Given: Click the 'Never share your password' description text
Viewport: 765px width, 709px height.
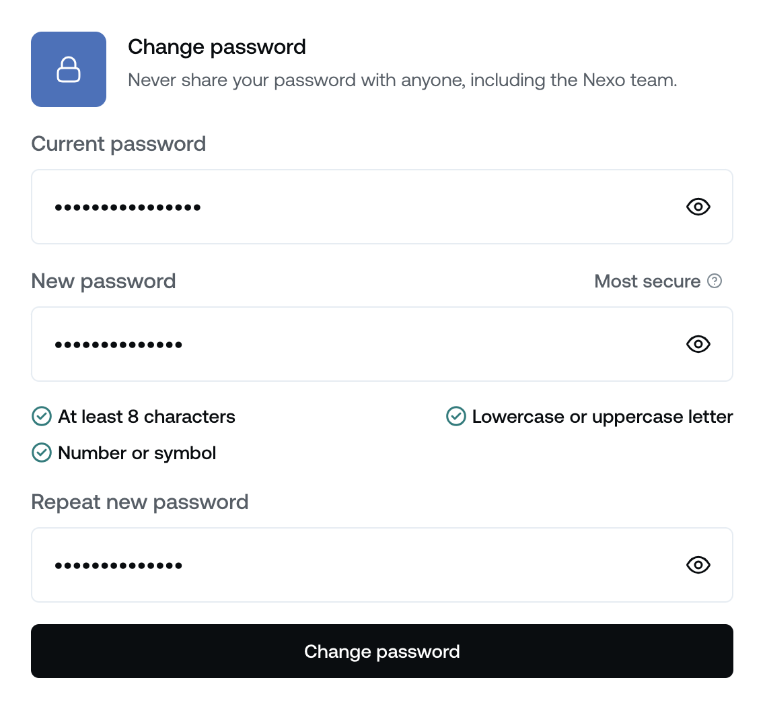Looking at the screenshot, I should (x=404, y=79).
